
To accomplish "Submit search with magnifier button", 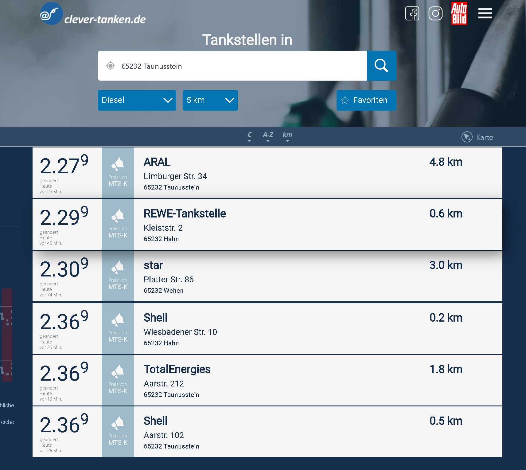I will 381,66.
